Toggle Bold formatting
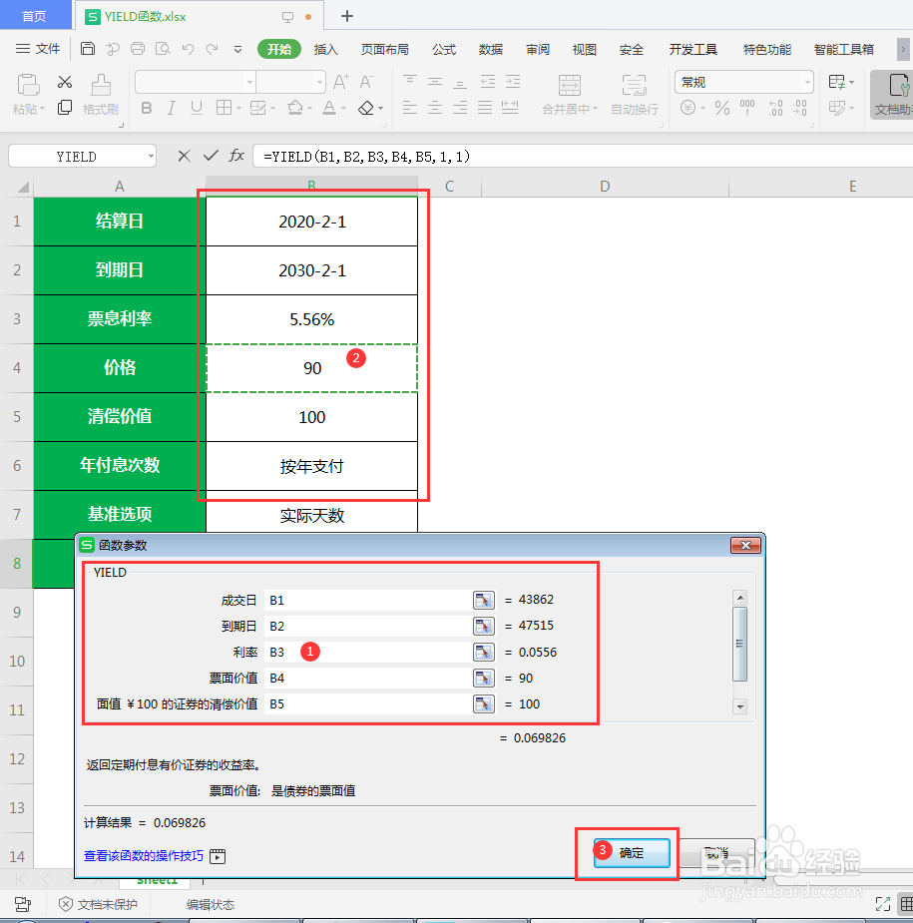The image size is (913, 923). (x=147, y=108)
